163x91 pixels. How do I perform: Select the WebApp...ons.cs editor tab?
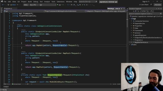click(x=114, y=9)
